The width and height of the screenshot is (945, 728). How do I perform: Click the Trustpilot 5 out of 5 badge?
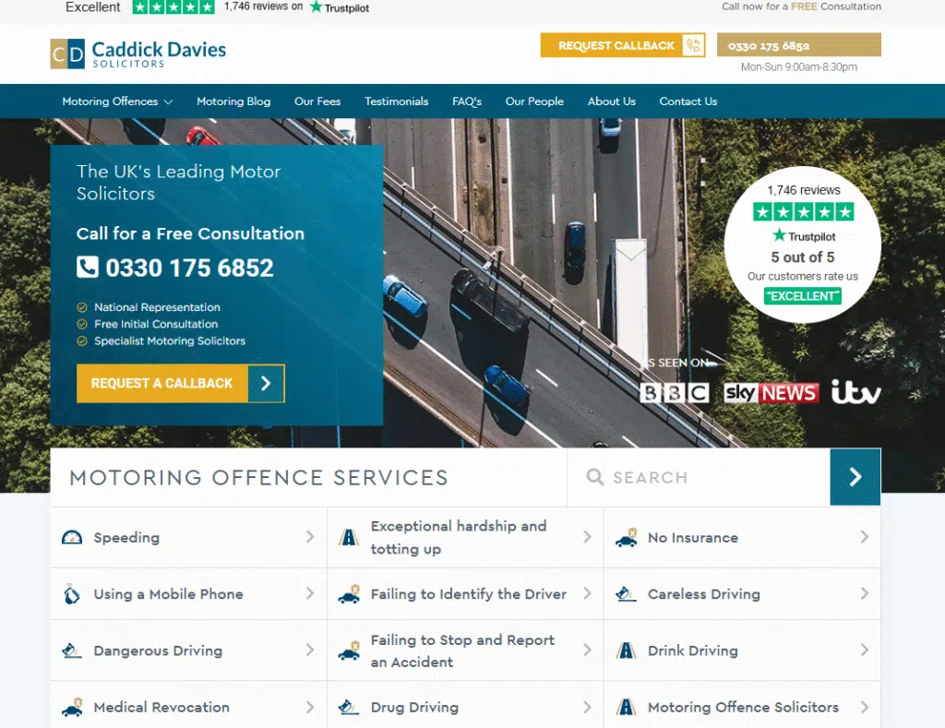tap(803, 245)
